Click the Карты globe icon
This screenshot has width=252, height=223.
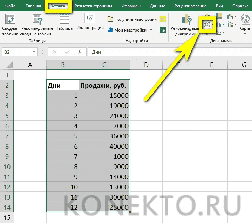click(x=245, y=20)
